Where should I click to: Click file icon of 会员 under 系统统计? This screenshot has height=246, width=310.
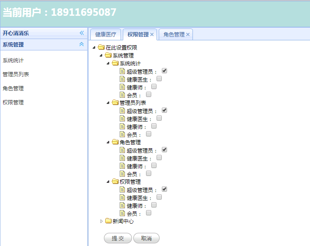pos(122,95)
